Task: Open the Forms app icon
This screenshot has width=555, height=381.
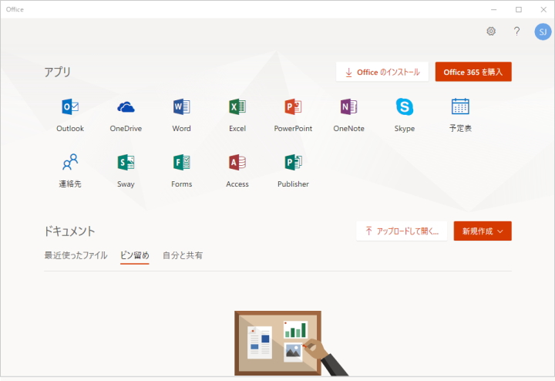Action: tap(182, 163)
